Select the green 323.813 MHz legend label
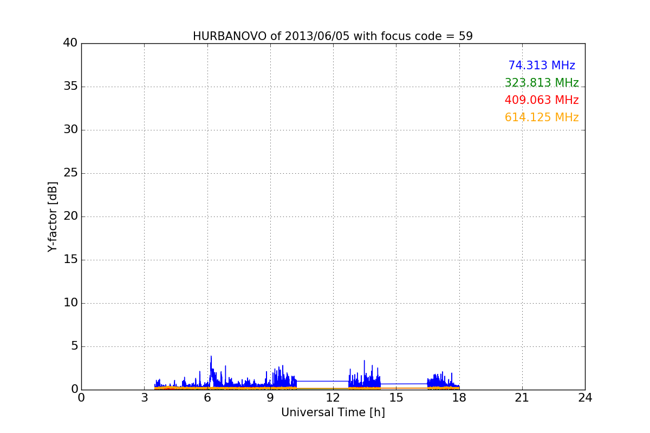This screenshot has height=433, width=650. click(x=542, y=83)
